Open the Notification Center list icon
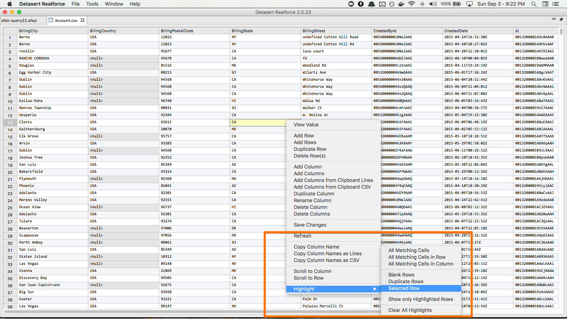Screen dimensions: 567x319 (x=556, y=4)
